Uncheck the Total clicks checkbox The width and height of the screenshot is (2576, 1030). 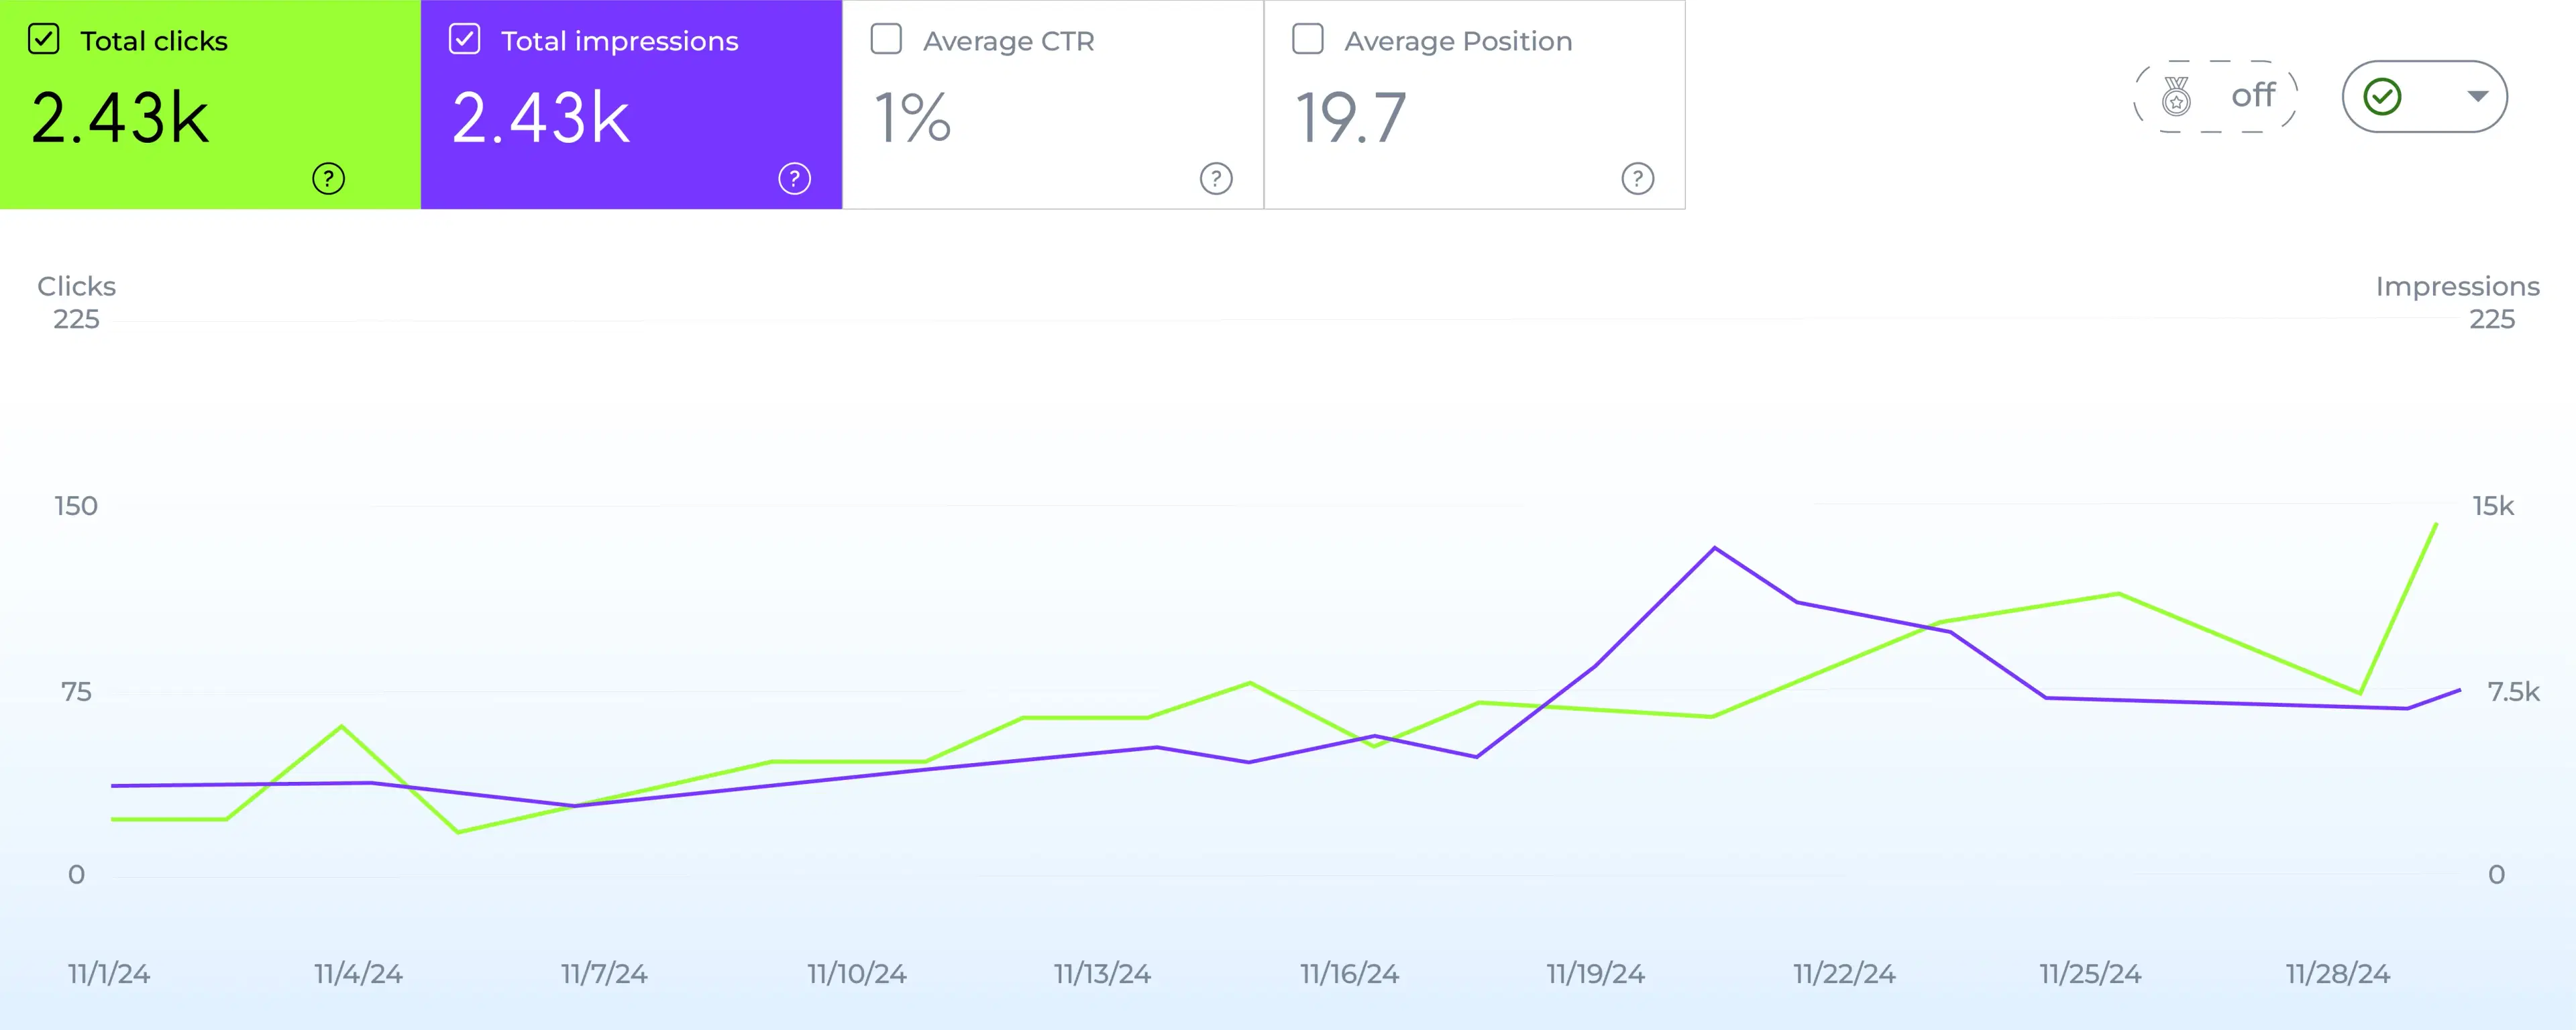43,40
